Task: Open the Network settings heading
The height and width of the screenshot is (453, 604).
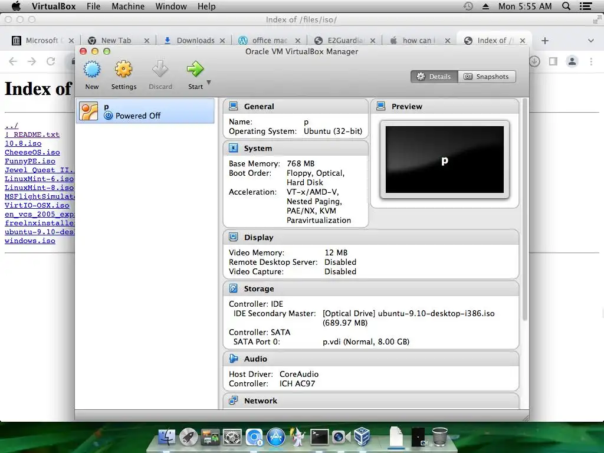Action: tap(260, 401)
